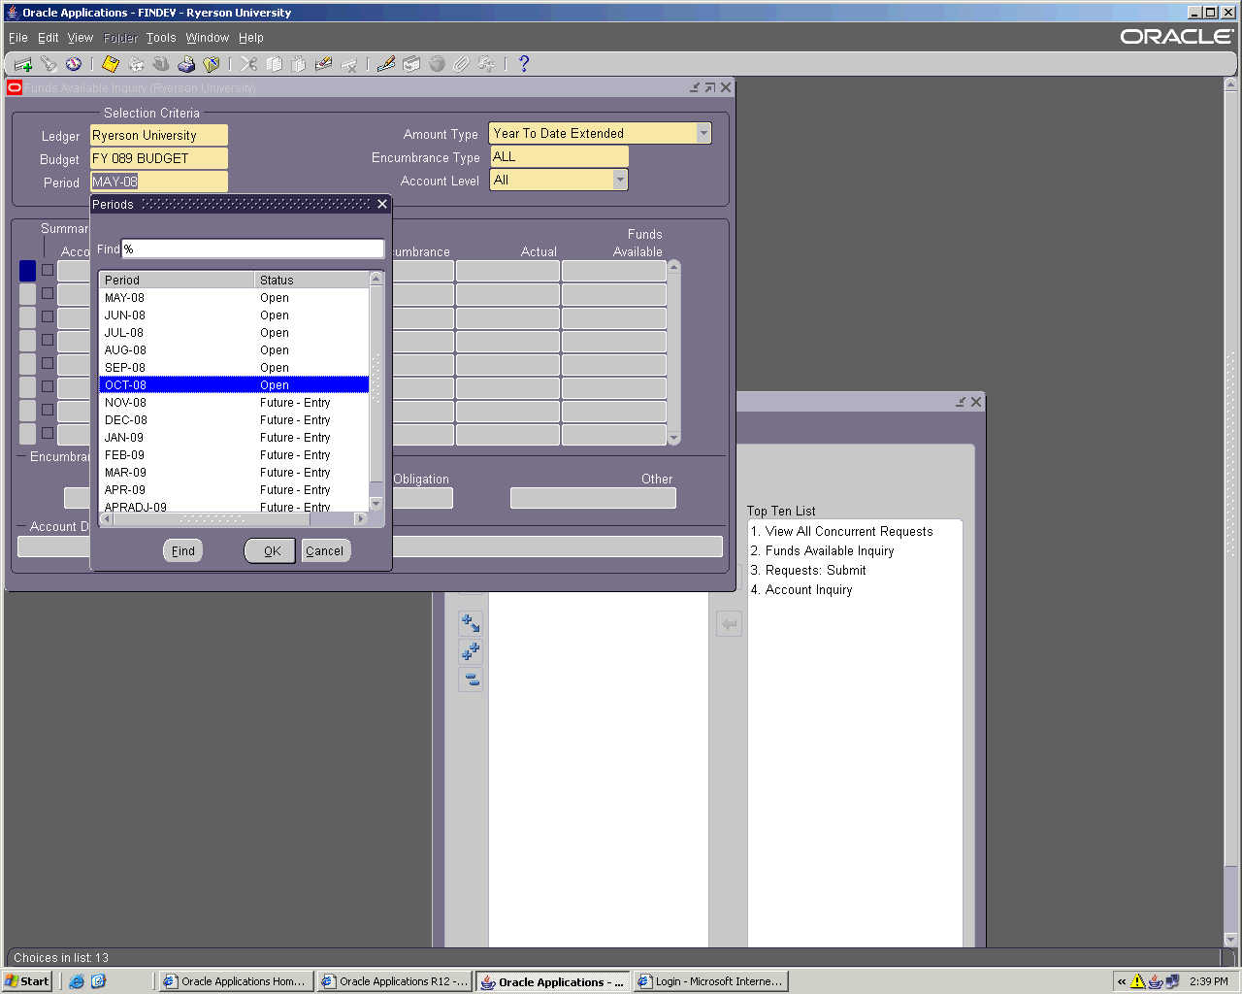Click the Edit Field pencil icon
The width and height of the screenshot is (1242, 994).
(386, 64)
